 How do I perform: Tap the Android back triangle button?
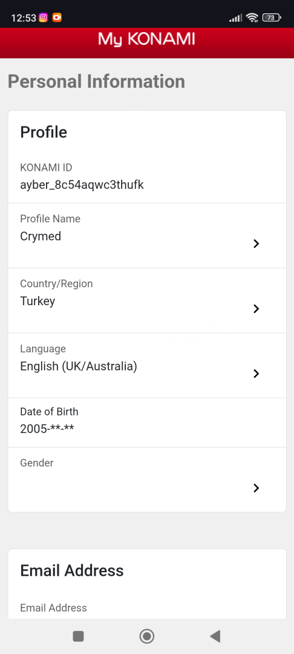click(215, 636)
